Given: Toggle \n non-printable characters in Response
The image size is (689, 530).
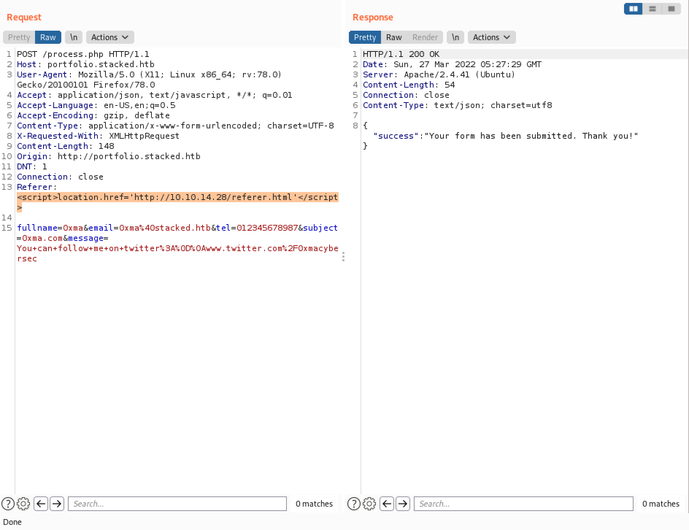Looking at the screenshot, I should 455,37.
